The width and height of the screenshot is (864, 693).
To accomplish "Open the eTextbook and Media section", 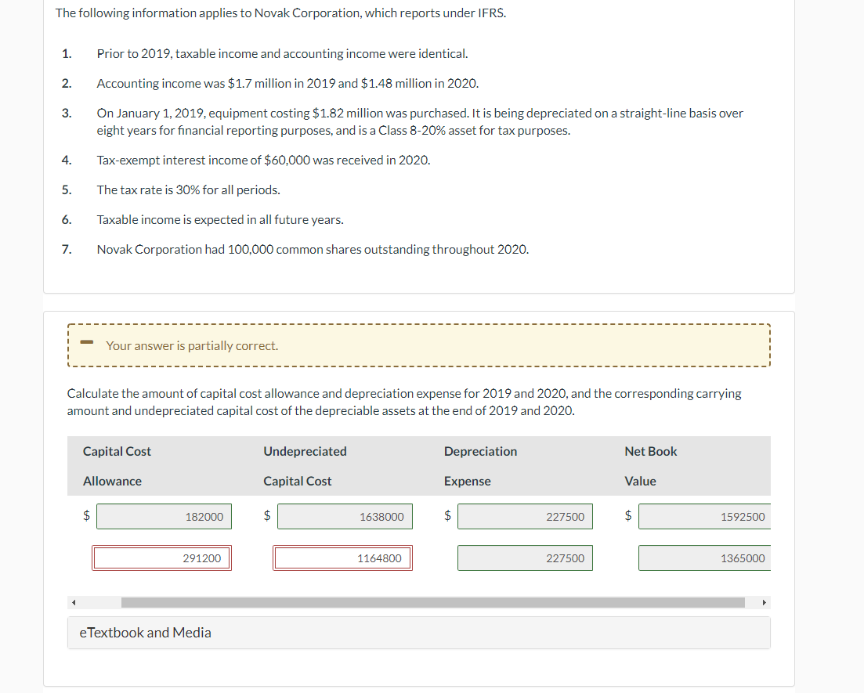I will tap(419, 633).
